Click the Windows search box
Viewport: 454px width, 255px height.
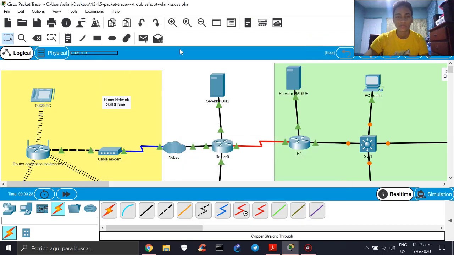[77, 248]
